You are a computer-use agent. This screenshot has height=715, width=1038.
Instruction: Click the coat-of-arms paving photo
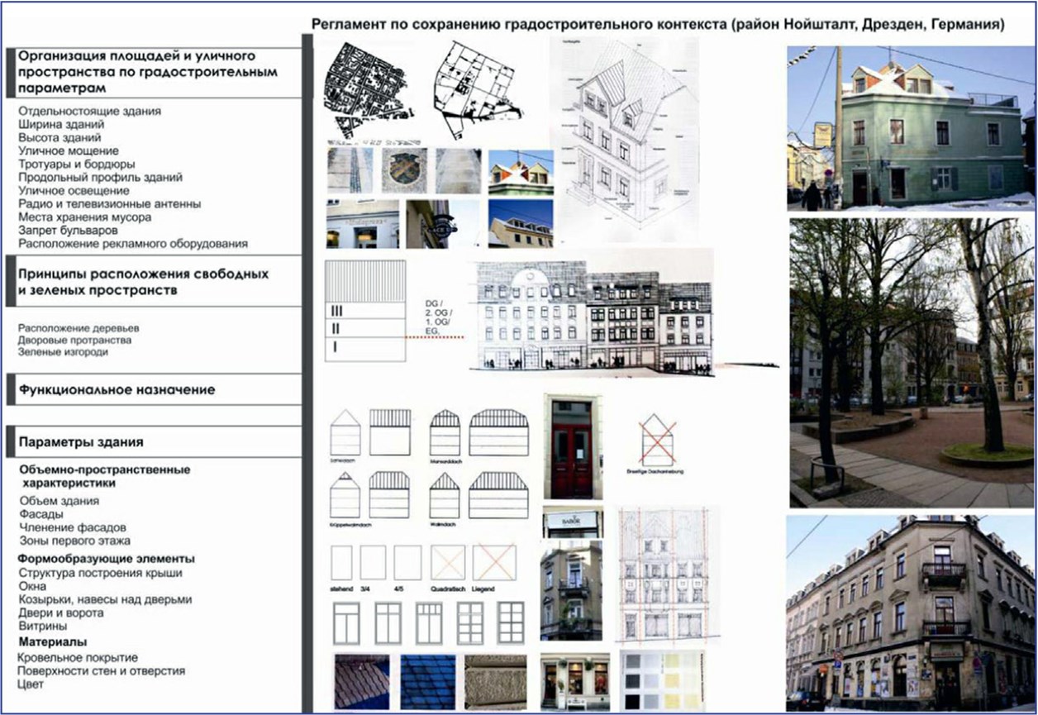click(x=404, y=171)
